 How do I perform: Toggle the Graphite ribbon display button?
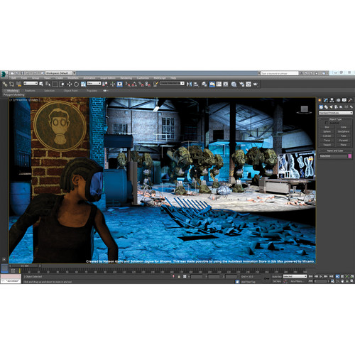tap(212, 84)
